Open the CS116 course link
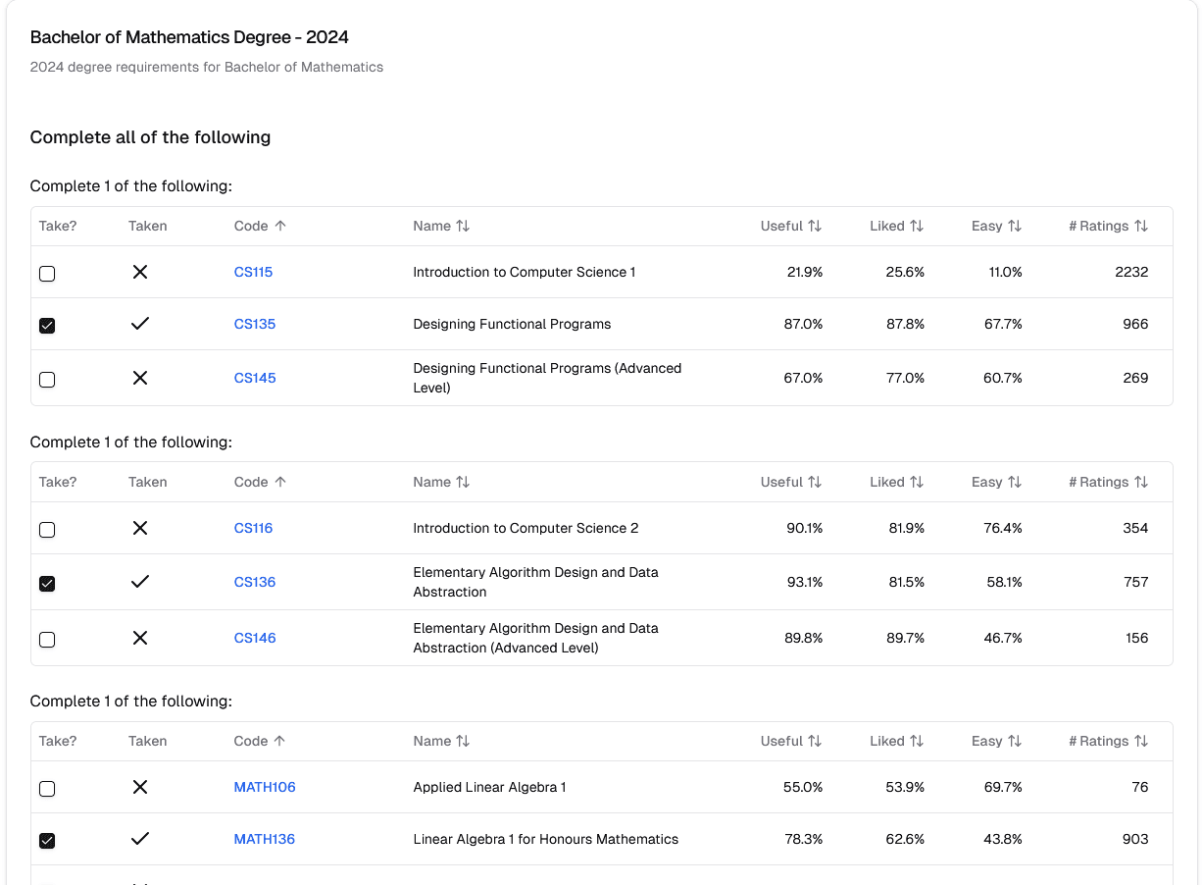The width and height of the screenshot is (1202, 885). pyautogui.click(x=253, y=528)
